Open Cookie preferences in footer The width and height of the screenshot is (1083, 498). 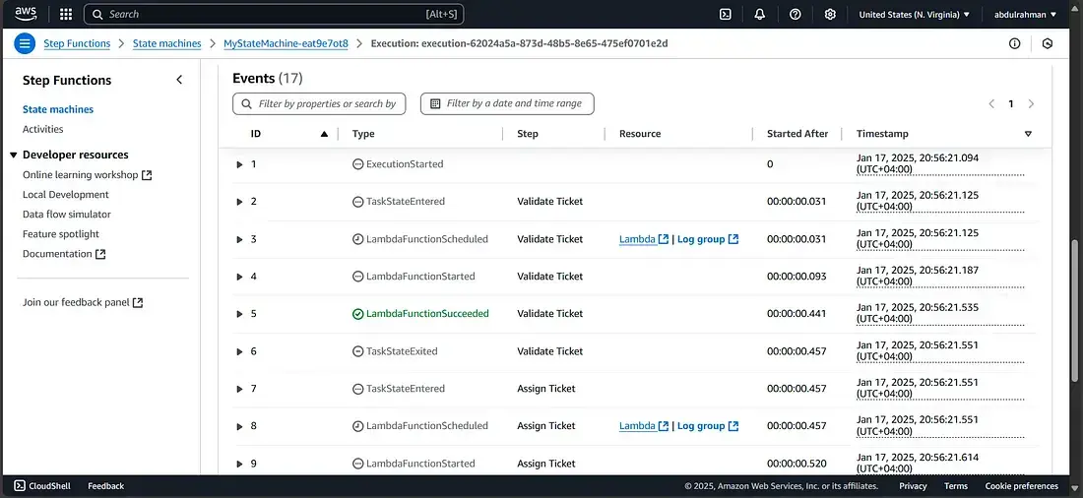pos(1022,486)
